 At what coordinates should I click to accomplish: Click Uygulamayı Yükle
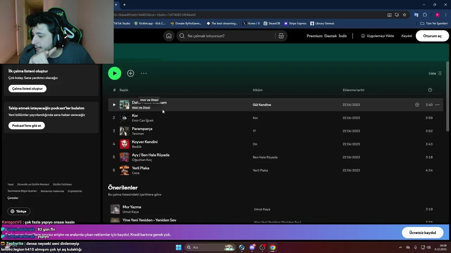point(380,36)
